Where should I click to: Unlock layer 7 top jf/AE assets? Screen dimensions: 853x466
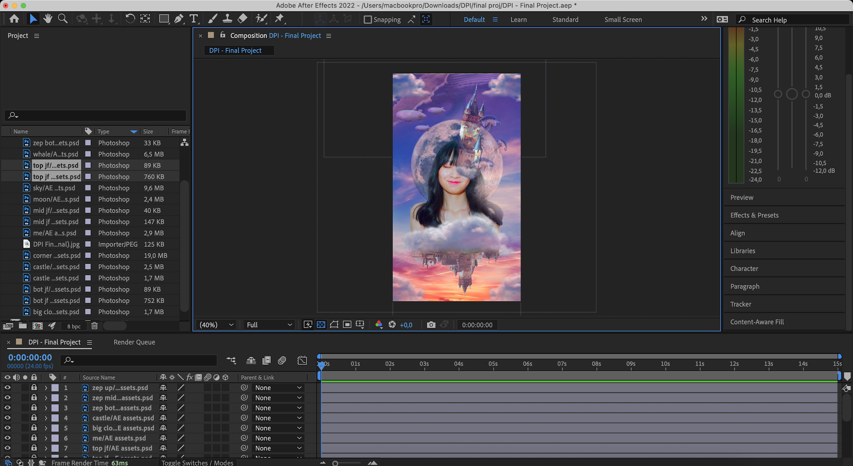pyautogui.click(x=34, y=448)
